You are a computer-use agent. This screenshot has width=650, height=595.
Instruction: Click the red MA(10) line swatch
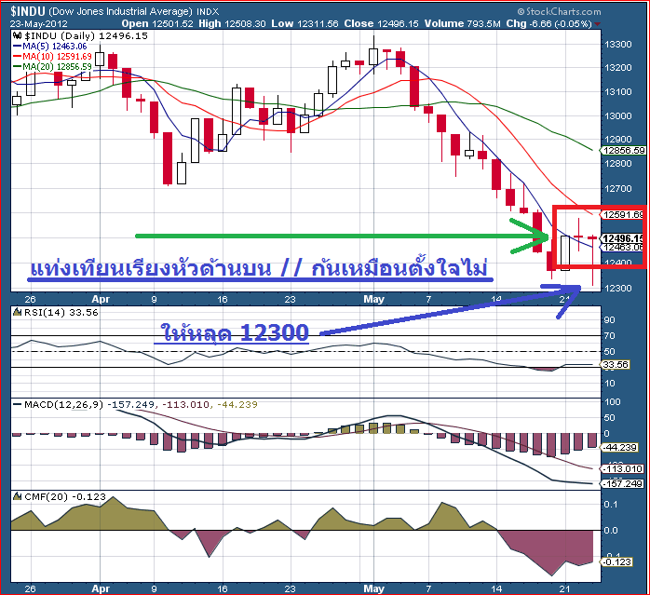[x=18, y=57]
